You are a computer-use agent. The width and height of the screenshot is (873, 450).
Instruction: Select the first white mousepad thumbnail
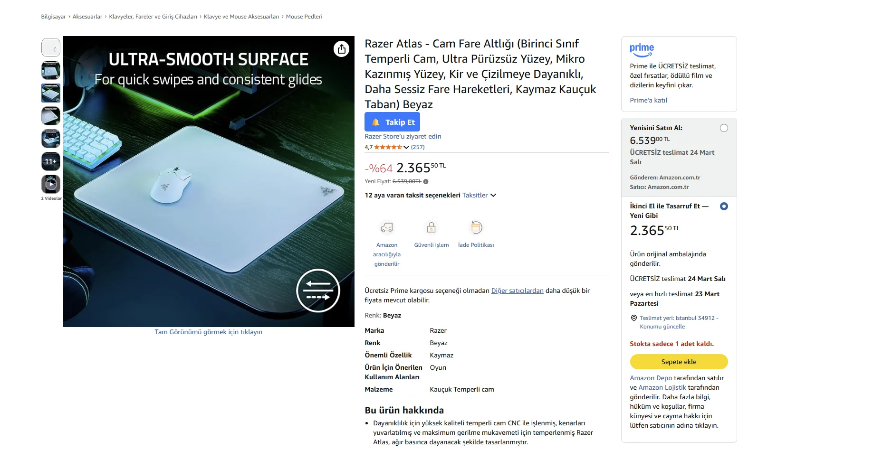51,47
